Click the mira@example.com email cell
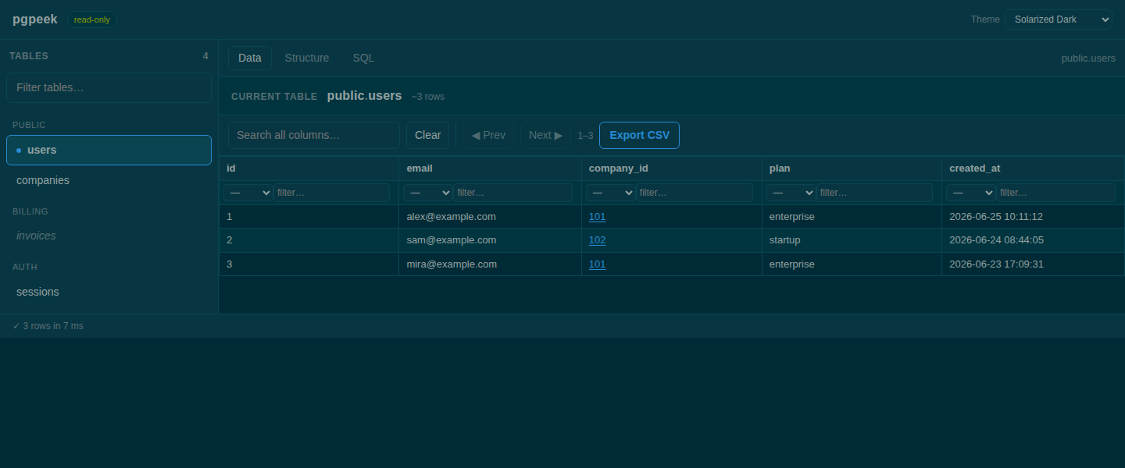 click(490, 264)
